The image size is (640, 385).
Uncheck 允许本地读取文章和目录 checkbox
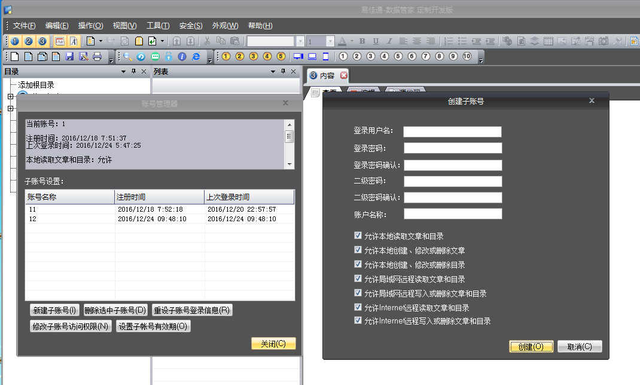[358, 236]
